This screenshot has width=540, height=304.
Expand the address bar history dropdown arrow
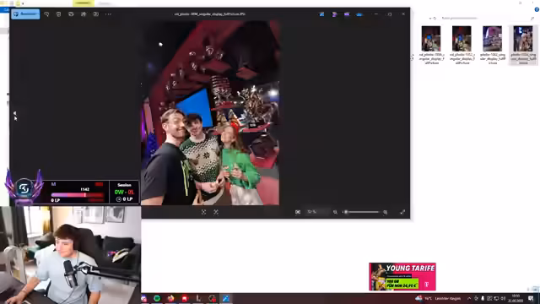[x=430, y=19]
